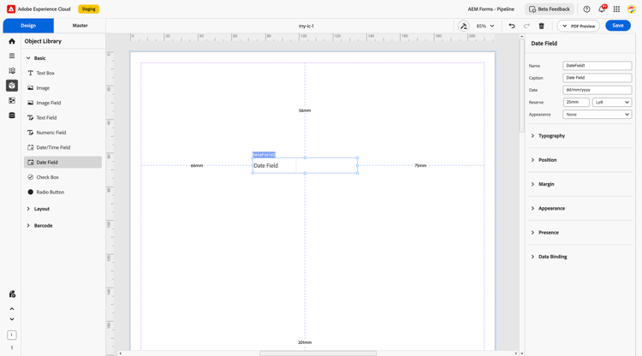Add a Numeric Field from the library

click(x=62, y=133)
